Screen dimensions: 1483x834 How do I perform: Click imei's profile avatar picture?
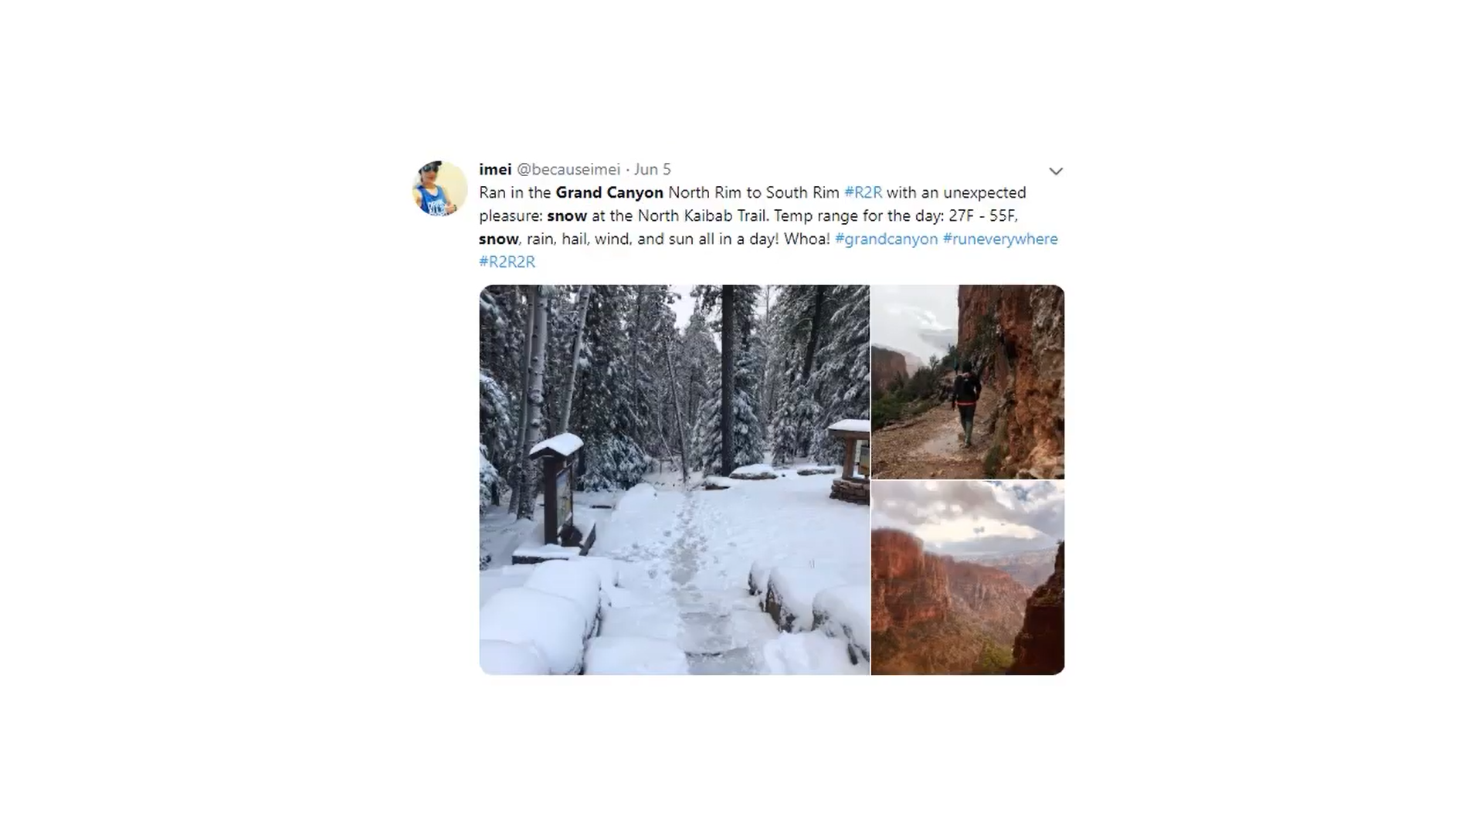(x=439, y=188)
